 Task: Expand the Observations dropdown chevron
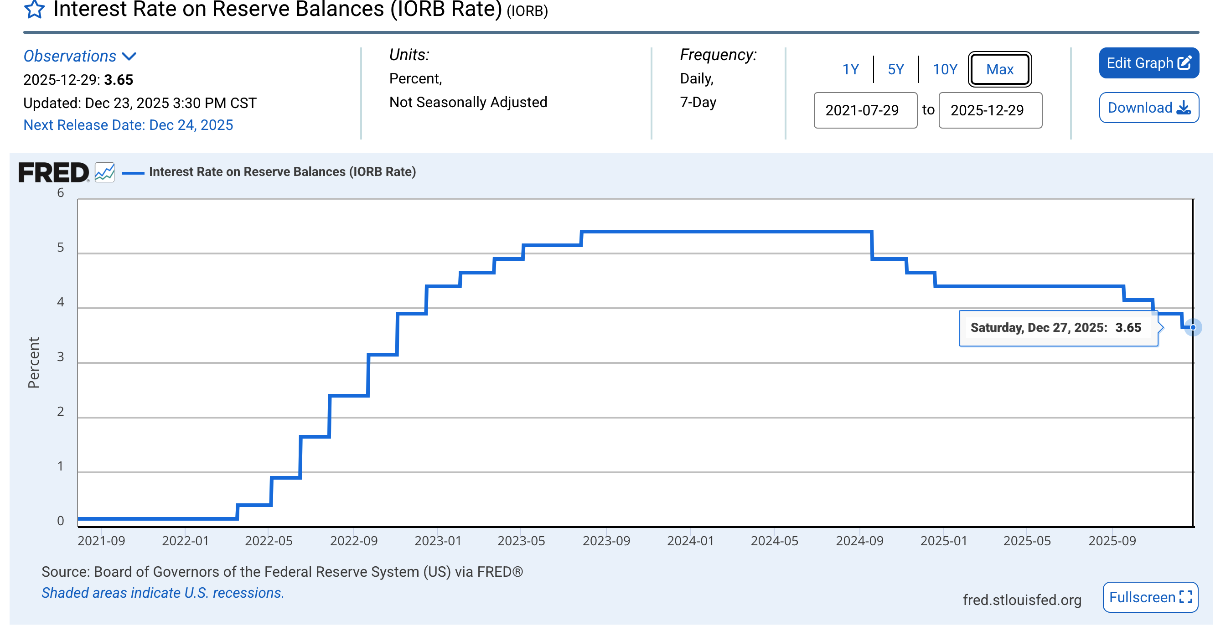[129, 57]
